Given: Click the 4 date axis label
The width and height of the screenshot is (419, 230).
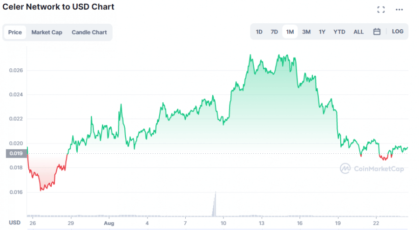Looking at the screenshot, I should click(147, 223).
